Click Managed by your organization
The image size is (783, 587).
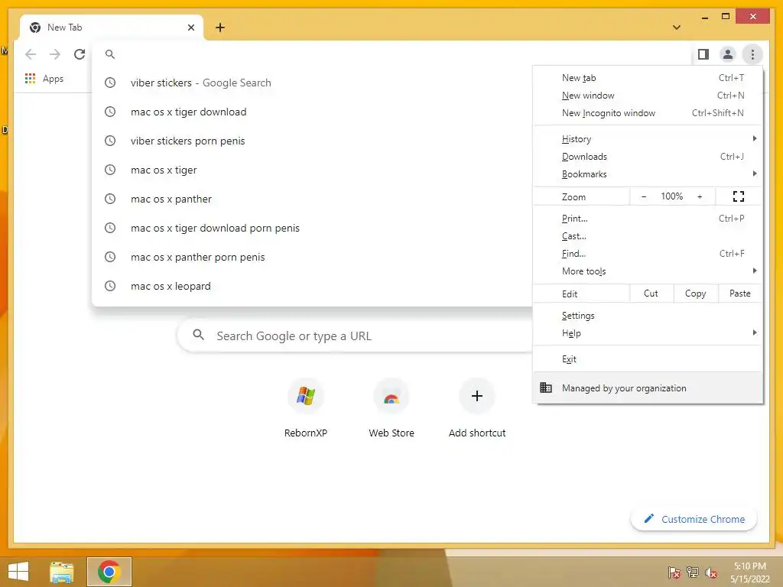tap(648, 388)
